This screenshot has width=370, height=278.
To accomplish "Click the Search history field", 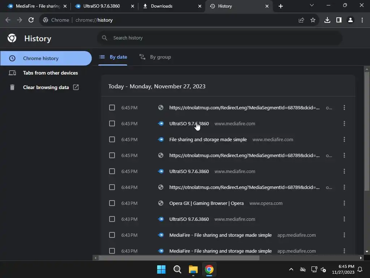I will coord(219,38).
